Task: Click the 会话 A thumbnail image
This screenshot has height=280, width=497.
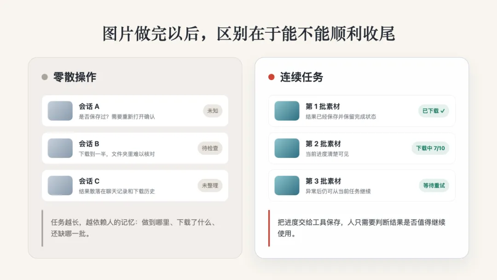Action: click(x=60, y=111)
